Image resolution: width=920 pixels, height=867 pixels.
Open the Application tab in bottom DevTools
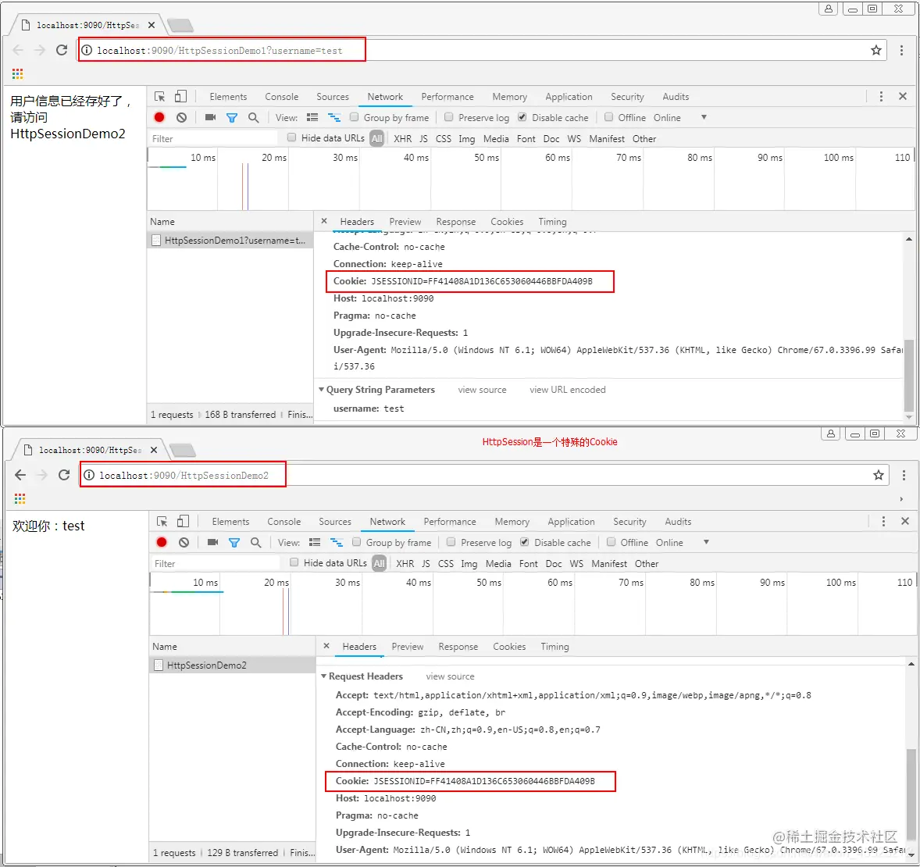[x=571, y=522]
